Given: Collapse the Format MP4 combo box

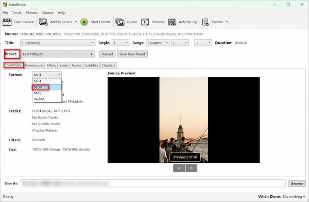Looking at the screenshot, I should pos(47,75).
